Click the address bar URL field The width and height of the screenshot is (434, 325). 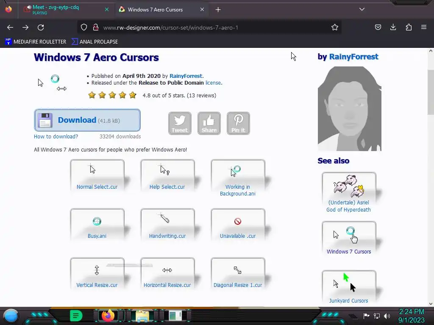(210, 28)
